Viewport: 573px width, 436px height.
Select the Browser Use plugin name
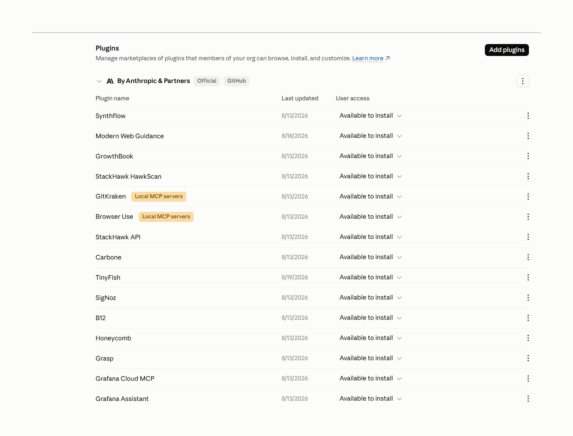(x=115, y=217)
